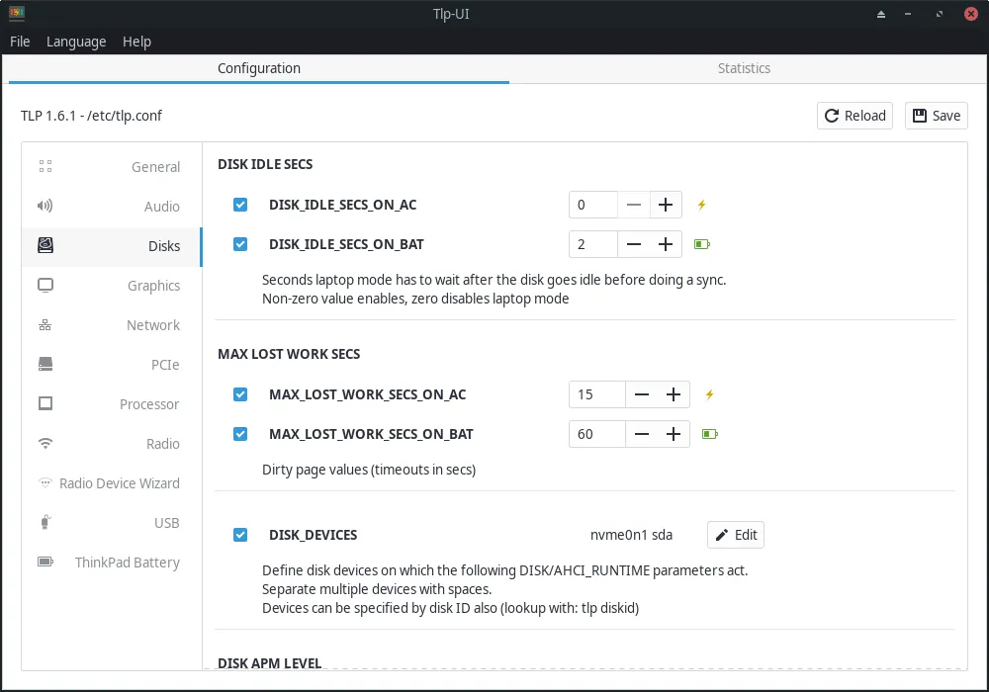Screen dimensions: 989x692
Task: Disable the DISK_IDLE_SECS_ON_AC checkbox
Action: [x=240, y=205]
